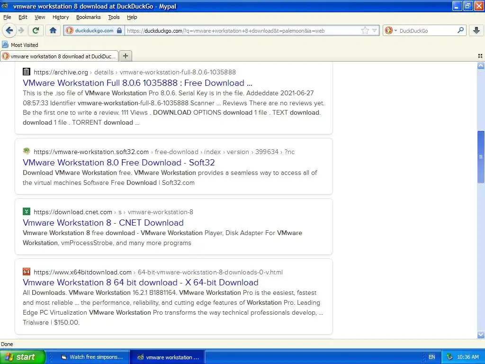
Task: Click the vertical scrollbar thumb
Action: [481, 157]
